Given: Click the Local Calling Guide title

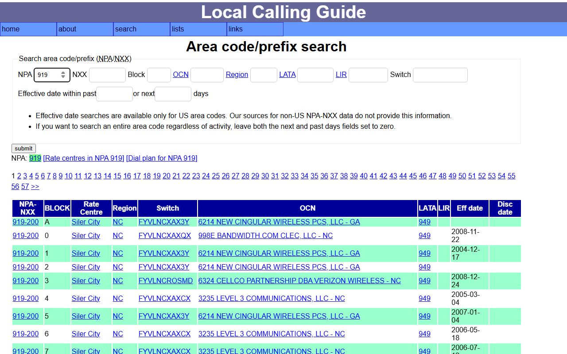Looking at the screenshot, I should tap(283, 12).
